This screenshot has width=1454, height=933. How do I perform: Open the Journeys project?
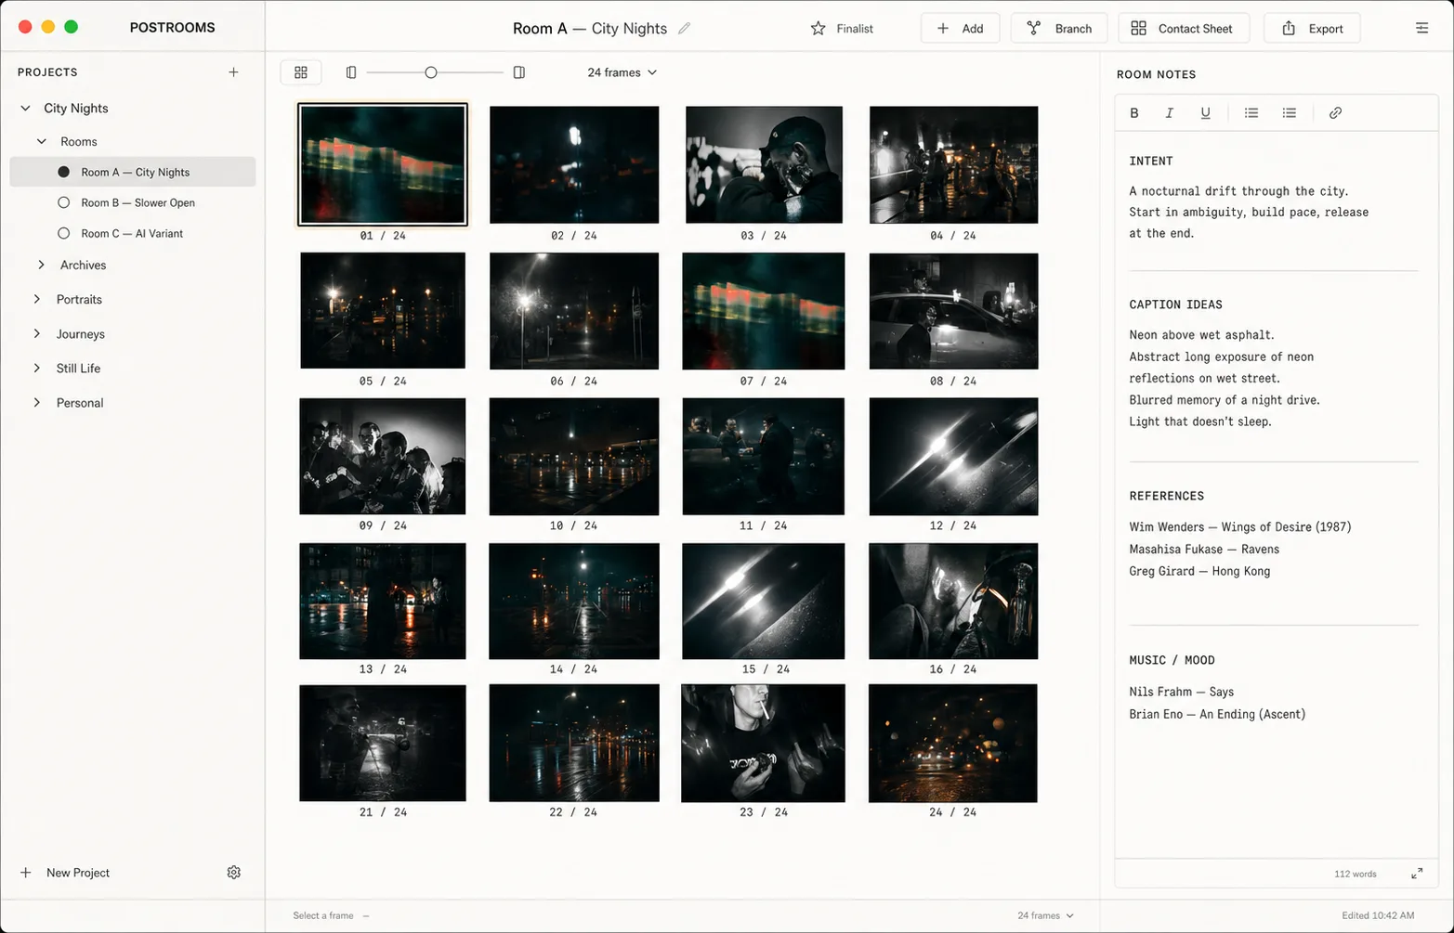pyautogui.click(x=80, y=334)
